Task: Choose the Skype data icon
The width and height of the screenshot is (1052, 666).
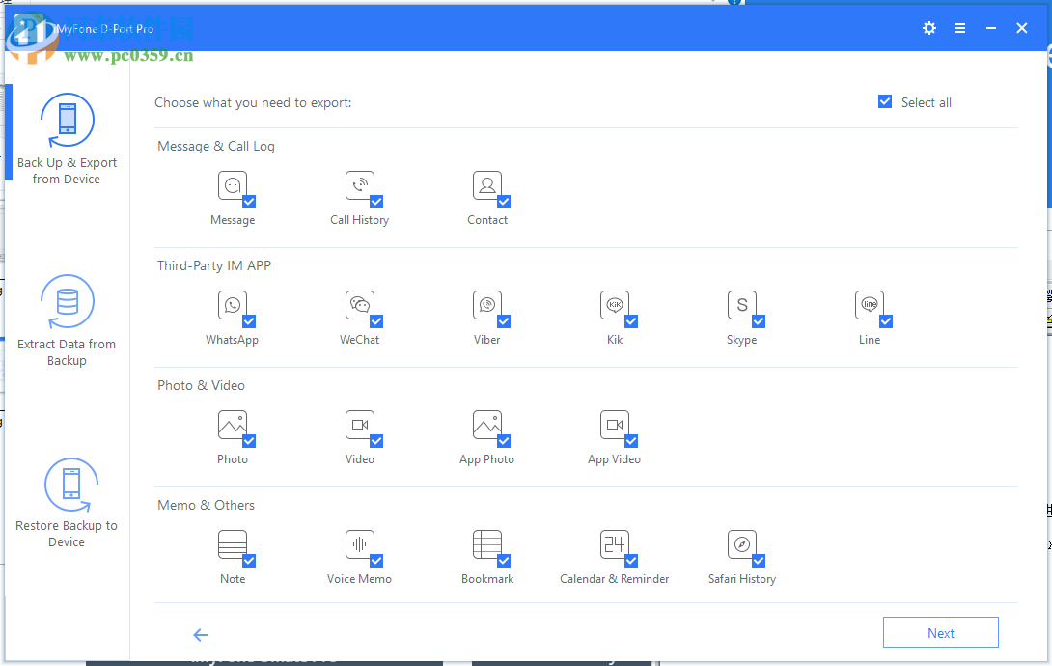Action: [x=741, y=305]
